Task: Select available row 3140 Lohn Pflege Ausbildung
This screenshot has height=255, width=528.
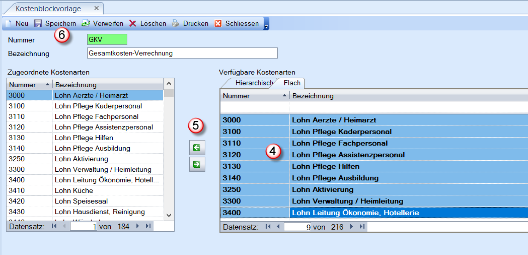Action: pyautogui.click(x=374, y=178)
